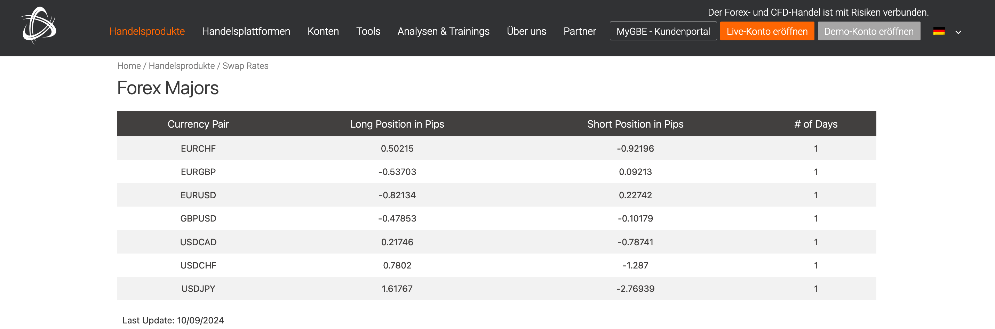Open the Konten menu
995x329 pixels.
tap(323, 31)
